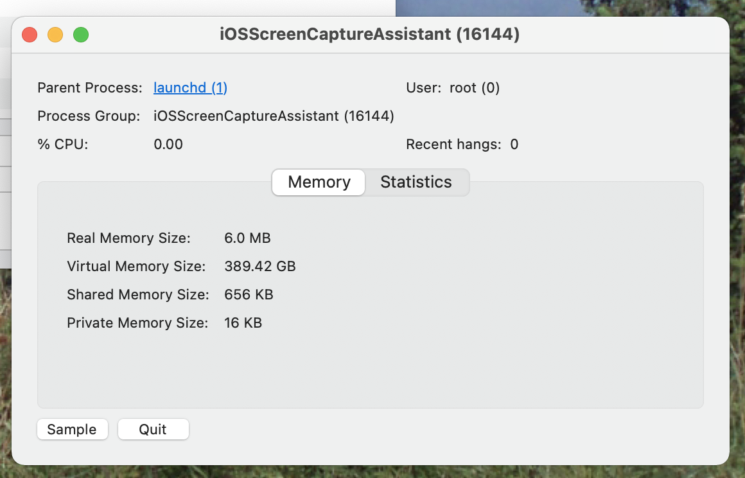
Task: Switch to the Statistics tab
Action: 416,182
